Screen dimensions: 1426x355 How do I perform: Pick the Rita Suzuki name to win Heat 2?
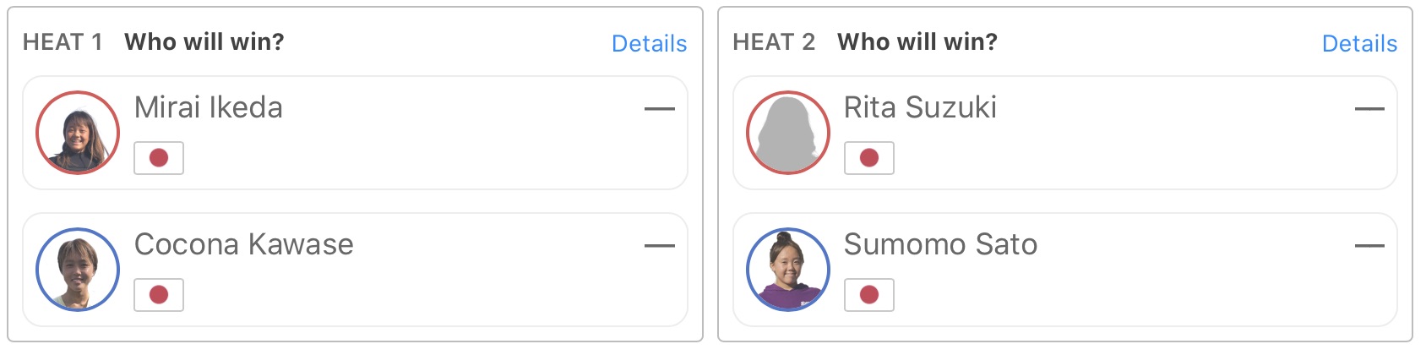tap(920, 107)
